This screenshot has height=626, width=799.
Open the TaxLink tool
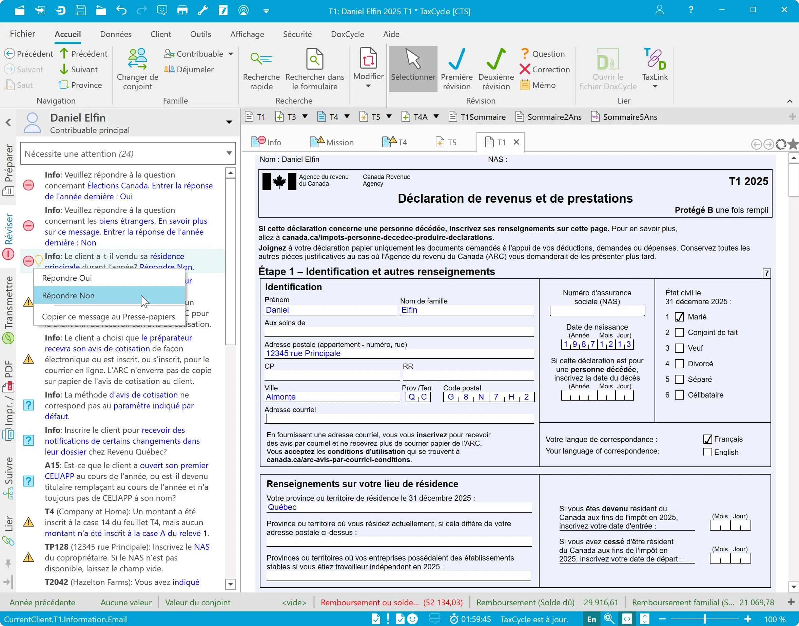[x=655, y=59]
